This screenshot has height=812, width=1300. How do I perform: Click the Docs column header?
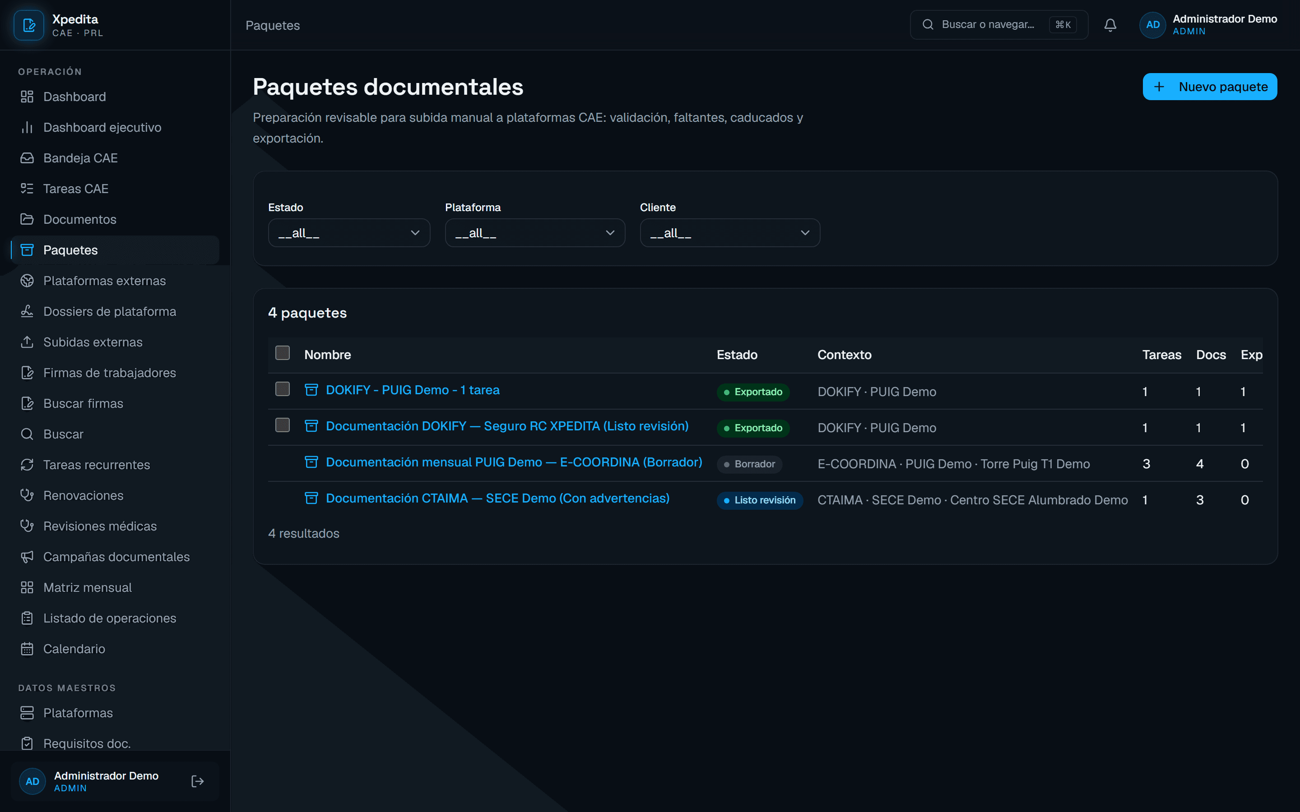pos(1211,355)
